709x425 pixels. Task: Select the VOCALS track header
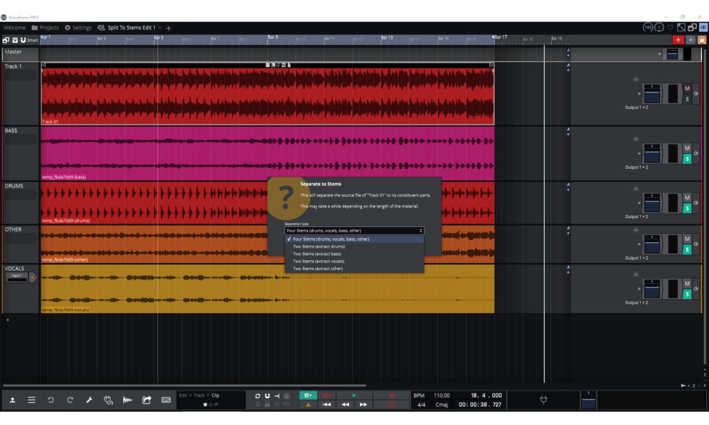pyautogui.click(x=21, y=289)
